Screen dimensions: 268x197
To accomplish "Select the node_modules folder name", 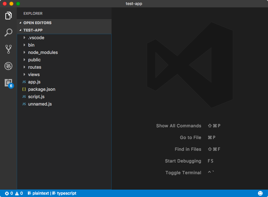I will click(43, 52).
